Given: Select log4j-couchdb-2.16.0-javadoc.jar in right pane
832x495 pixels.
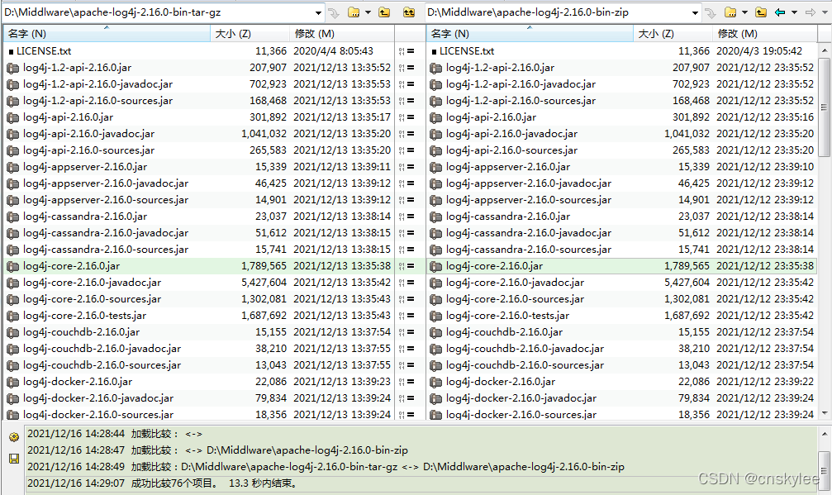Looking at the screenshot, I should coord(525,349).
